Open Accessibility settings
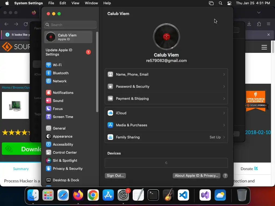The width and height of the screenshot is (275, 206). 68,145
